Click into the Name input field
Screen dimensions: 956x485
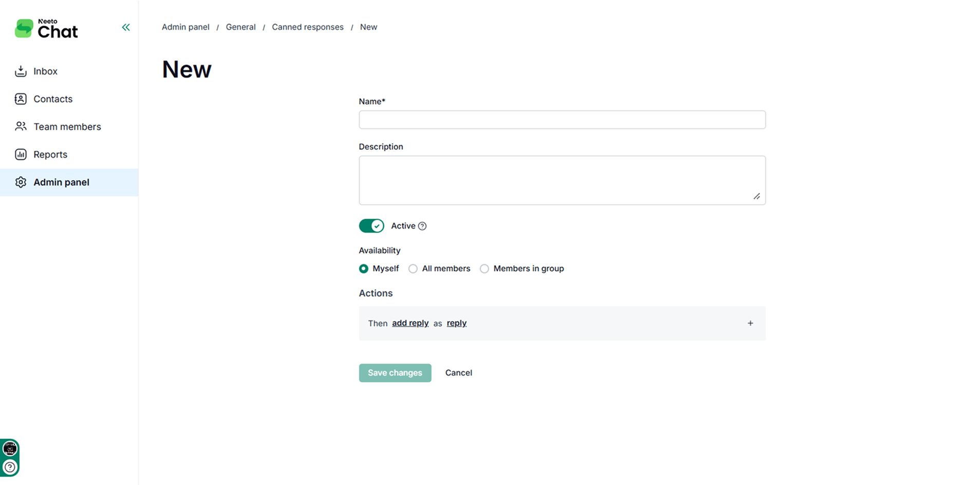(x=562, y=120)
